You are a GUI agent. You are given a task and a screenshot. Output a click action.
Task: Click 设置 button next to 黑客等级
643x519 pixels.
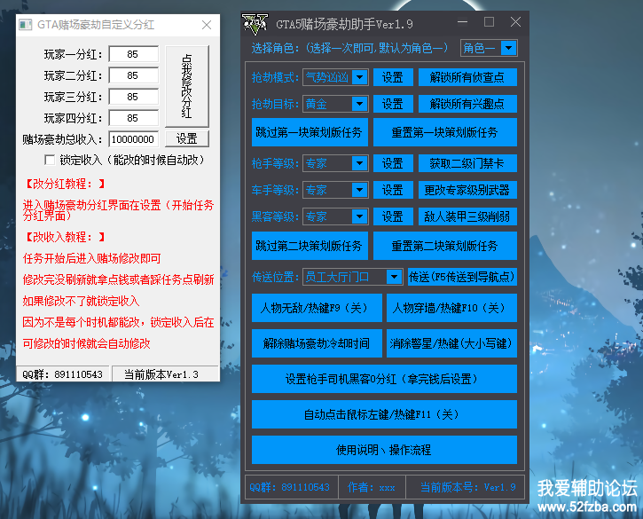pyautogui.click(x=393, y=216)
